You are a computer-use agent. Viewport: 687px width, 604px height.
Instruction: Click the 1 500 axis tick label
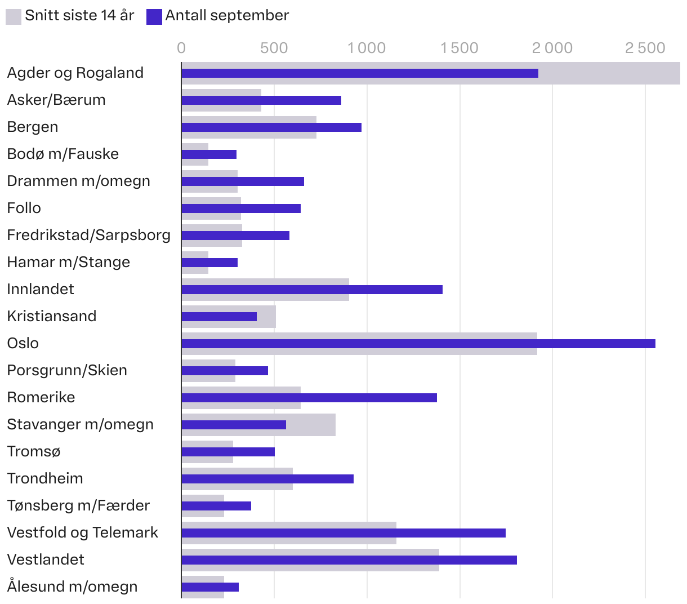(460, 48)
